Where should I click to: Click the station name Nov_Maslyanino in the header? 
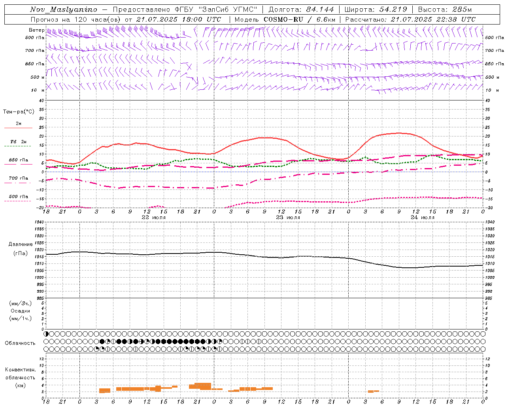pyautogui.click(x=64, y=9)
